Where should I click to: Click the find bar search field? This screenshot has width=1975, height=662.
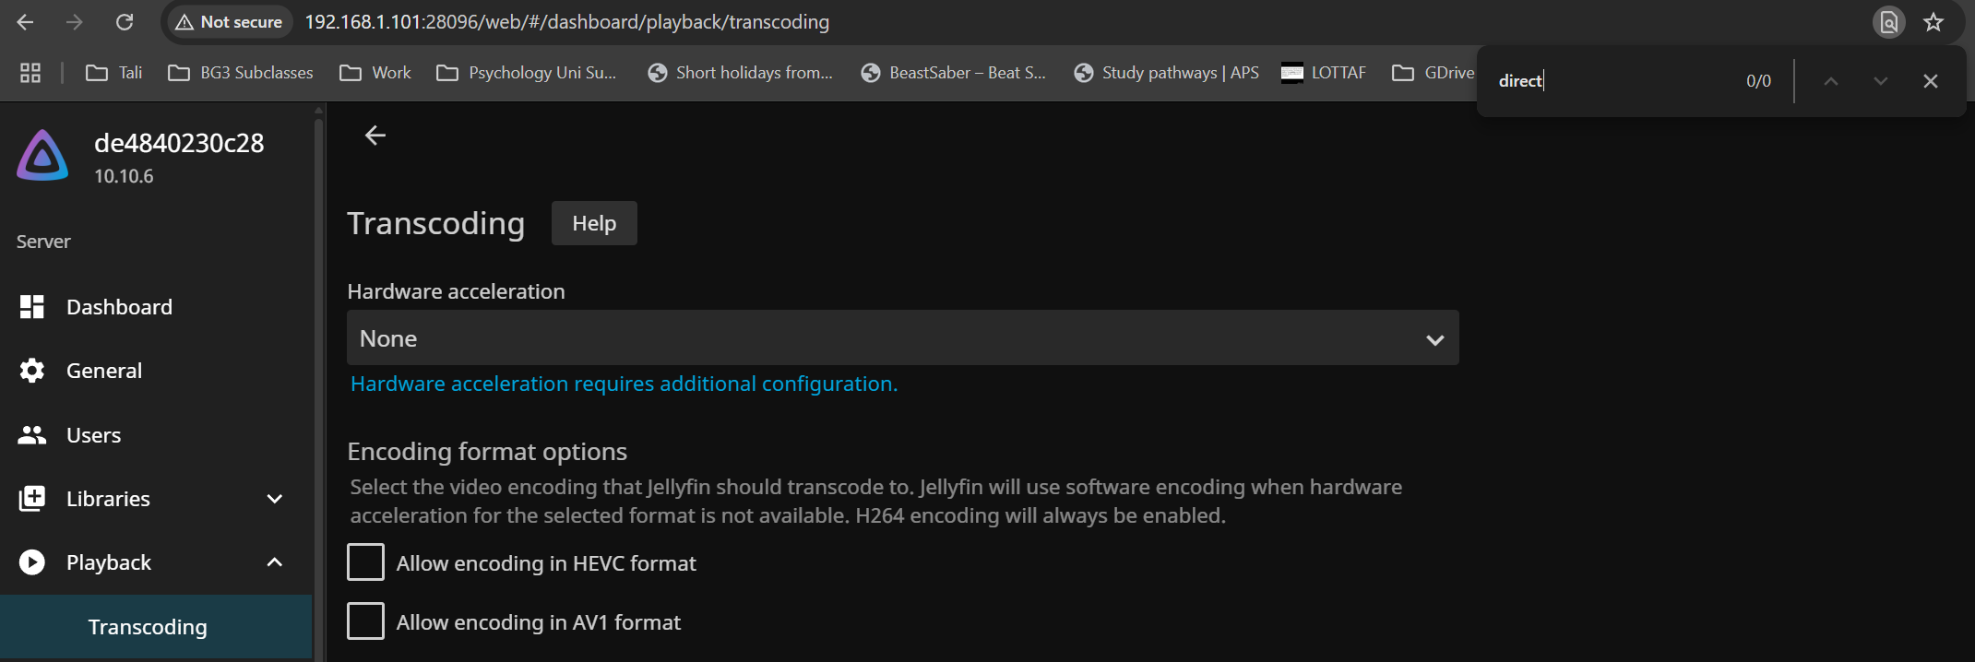[1614, 81]
